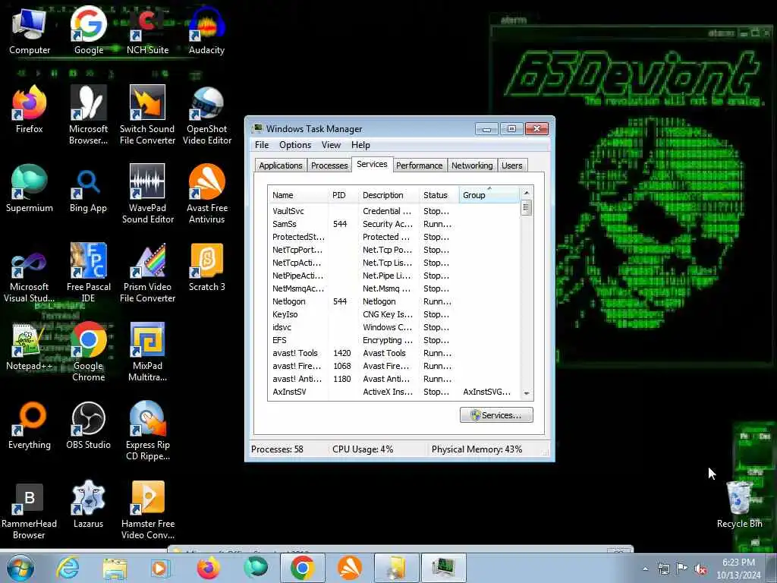Select the KeyIso service row
The height and width of the screenshot is (583, 777).
click(394, 314)
